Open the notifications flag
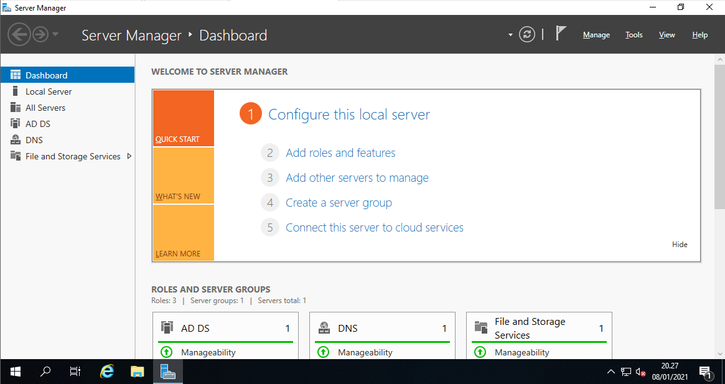Screen dimensions: 725x384 coord(559,33)
